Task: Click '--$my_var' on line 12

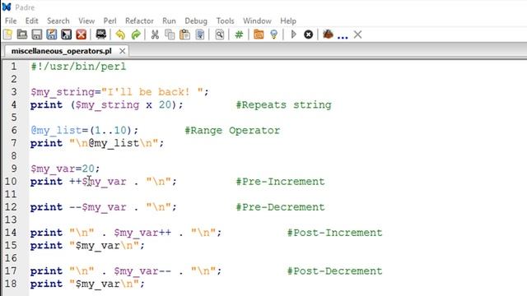Action: point(98,207)
